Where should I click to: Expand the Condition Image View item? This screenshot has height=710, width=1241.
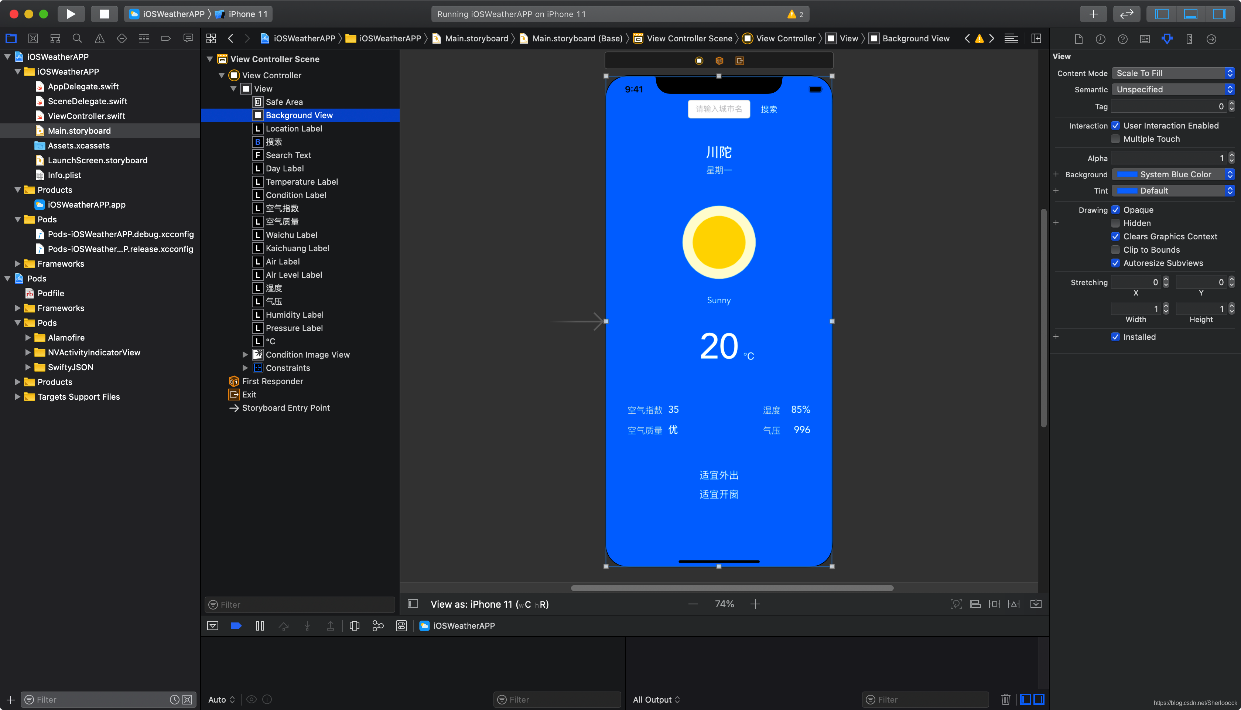tap(245, 355)
